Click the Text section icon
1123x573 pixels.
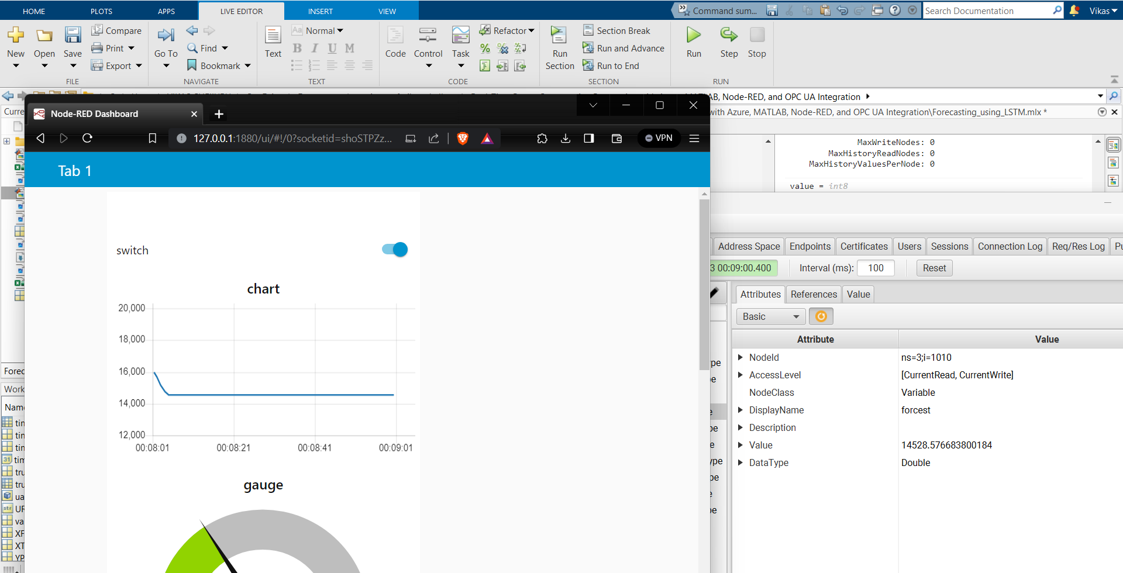(273, 35)
